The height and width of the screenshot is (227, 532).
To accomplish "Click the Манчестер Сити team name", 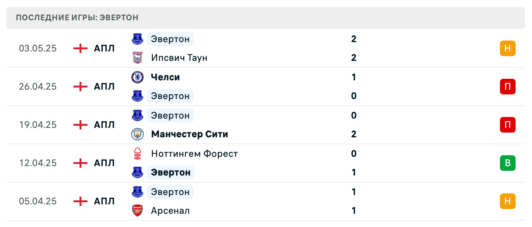I will coord(189,134).
